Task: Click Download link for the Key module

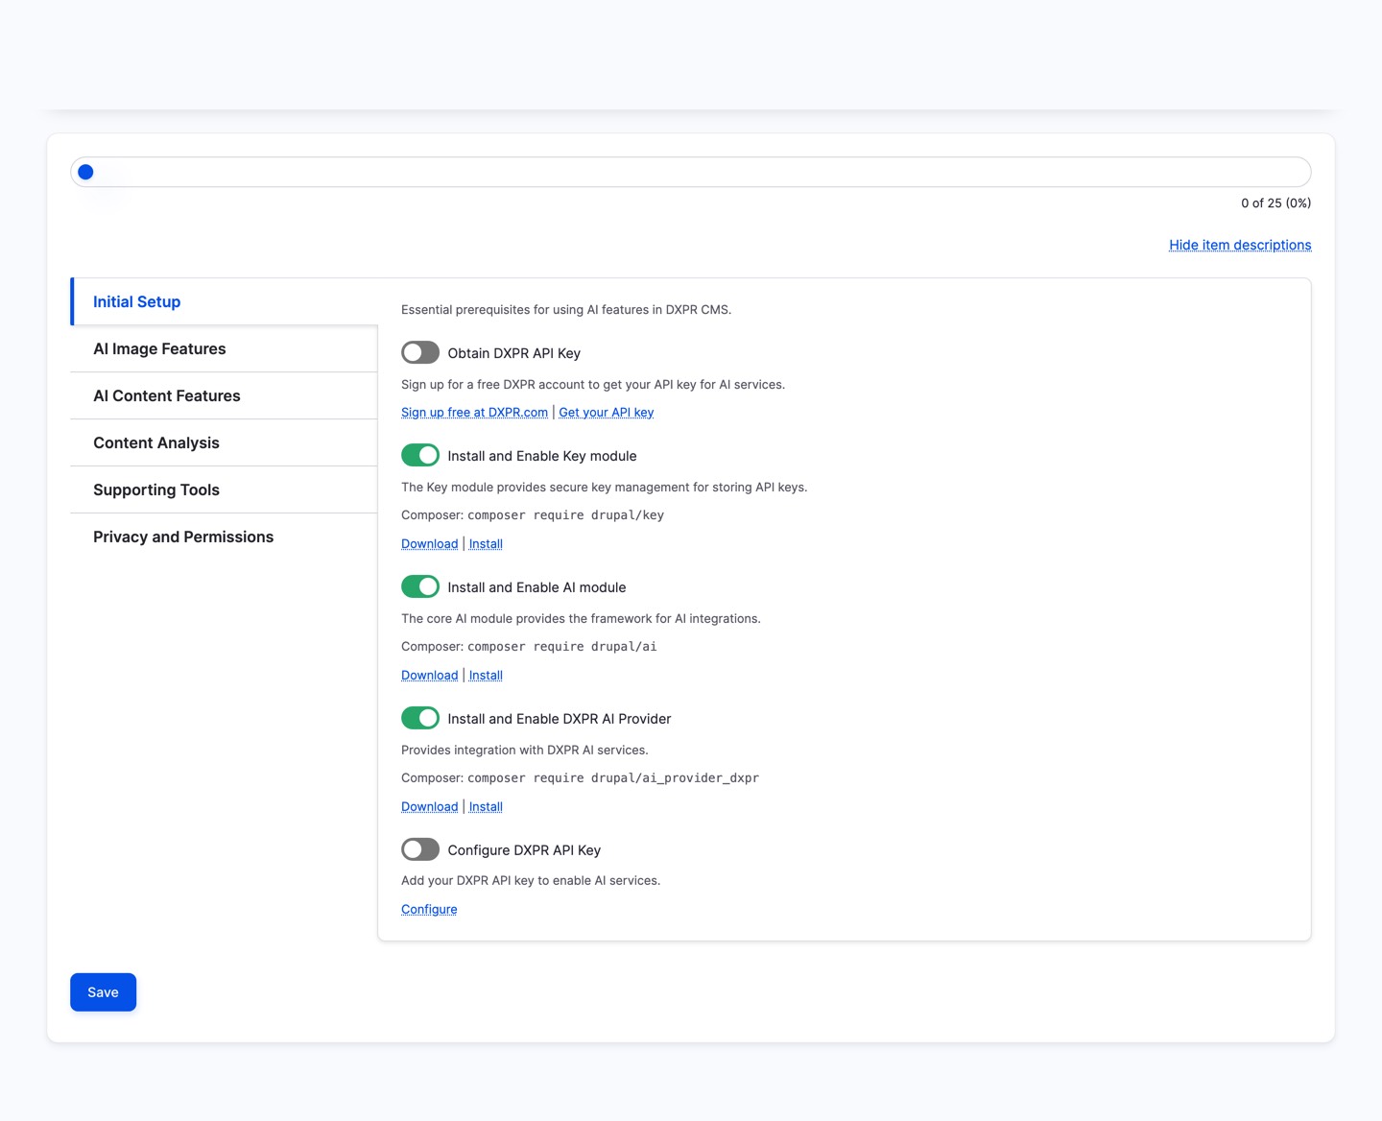Action: [429, 543]
